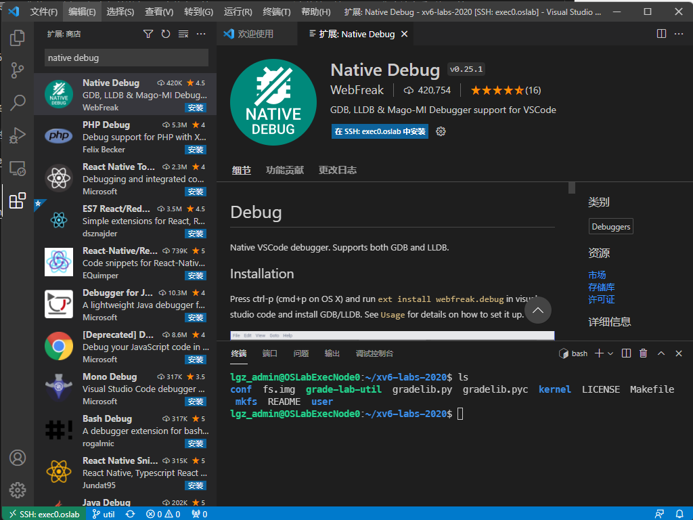Open notifications from the status bar bell
Image resolution: width=693 pixels, height=520 pixels.
[x=681, y=514]
